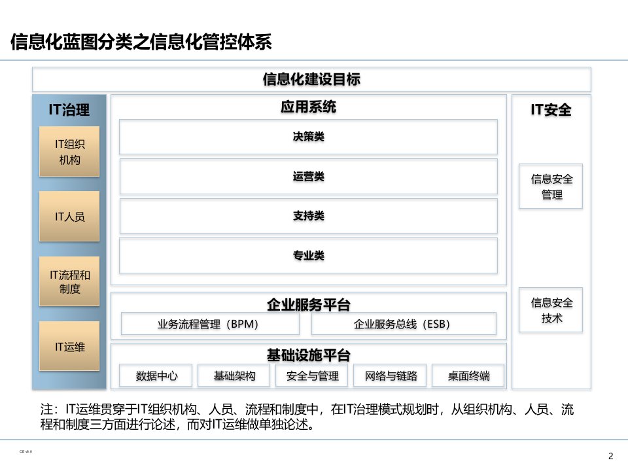Select the 决策类 application row

[308, 137]
